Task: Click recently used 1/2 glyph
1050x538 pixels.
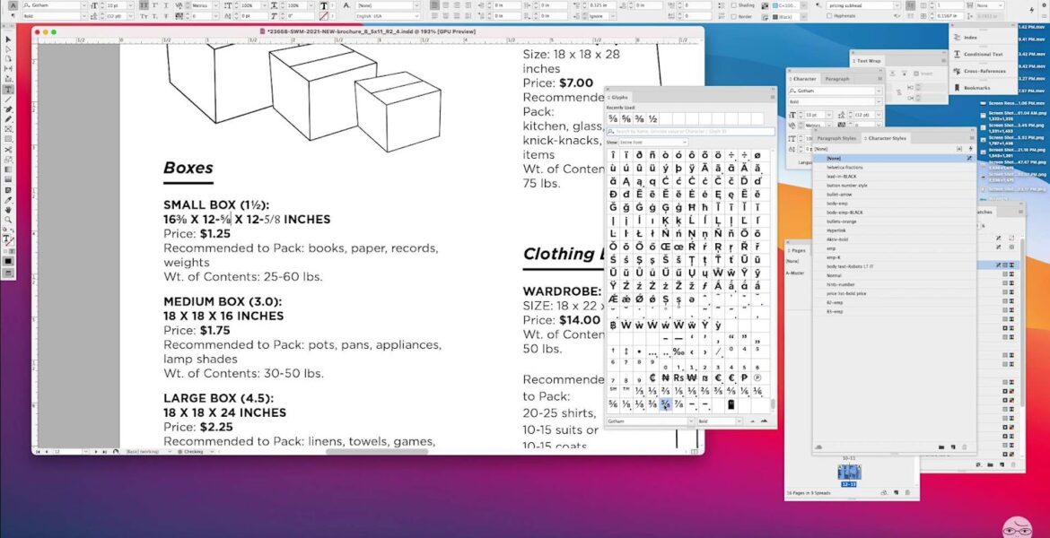Action: [653, 119]
